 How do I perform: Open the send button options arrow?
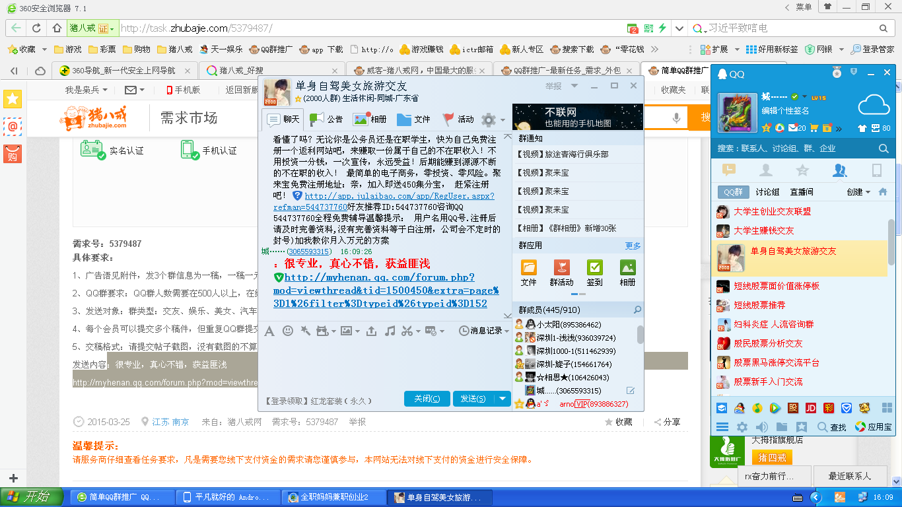coord(504,398)
